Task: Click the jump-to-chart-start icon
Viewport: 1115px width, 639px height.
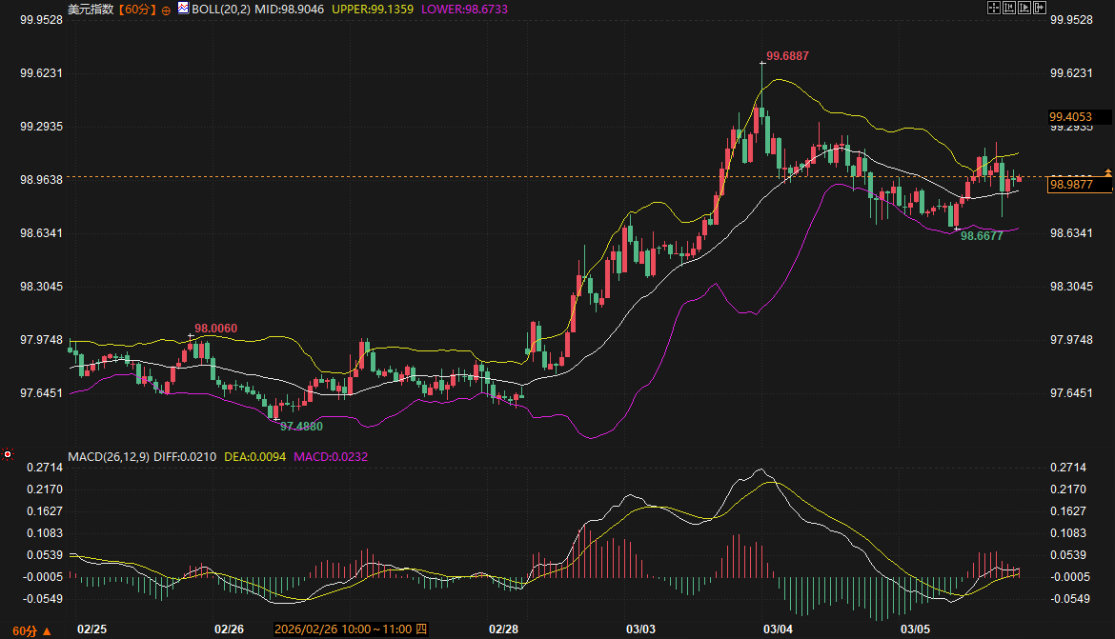Action: pos(1009,8)
